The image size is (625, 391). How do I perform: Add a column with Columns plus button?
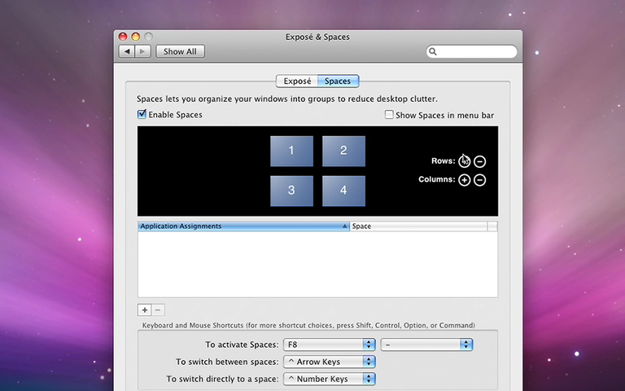(465, 180)
